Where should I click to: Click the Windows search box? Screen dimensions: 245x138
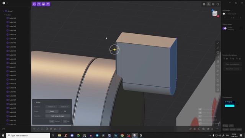point(28,135)
